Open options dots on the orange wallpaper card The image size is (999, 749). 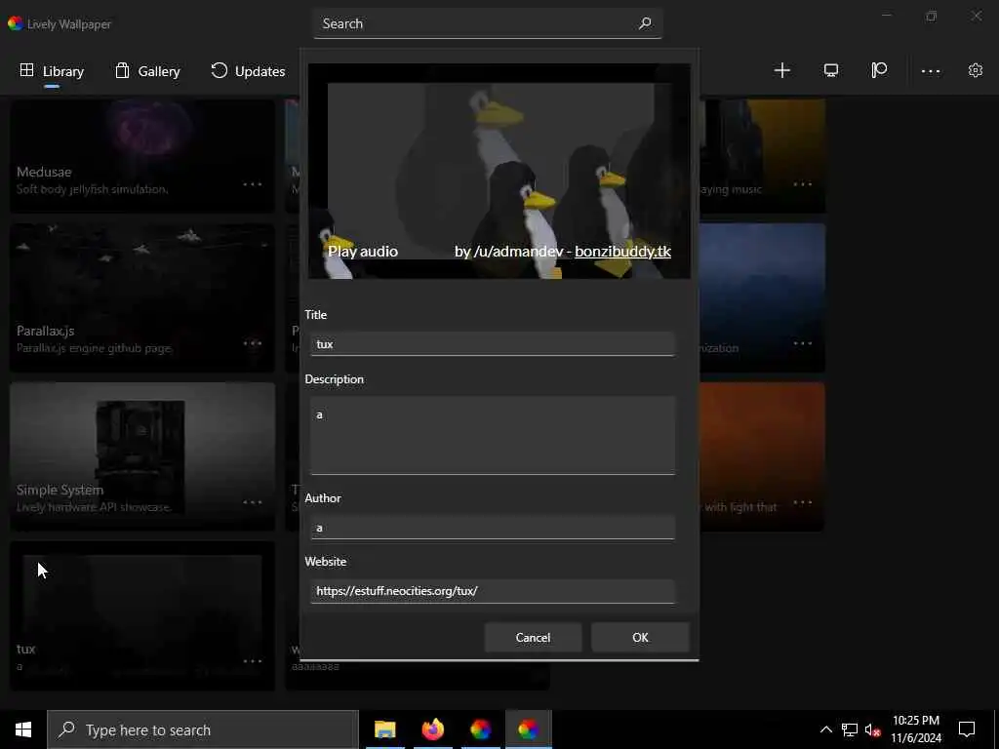pyautogui.click(x=803, y=502)
